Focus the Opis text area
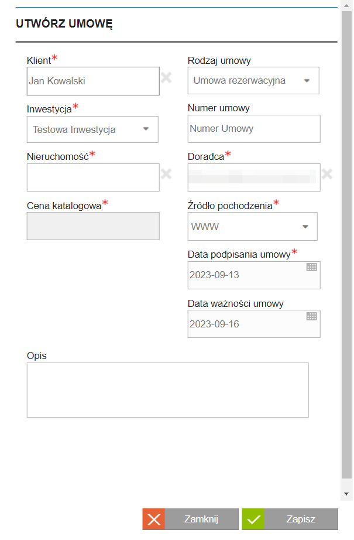Screen dimensions: 354x540 168,390
